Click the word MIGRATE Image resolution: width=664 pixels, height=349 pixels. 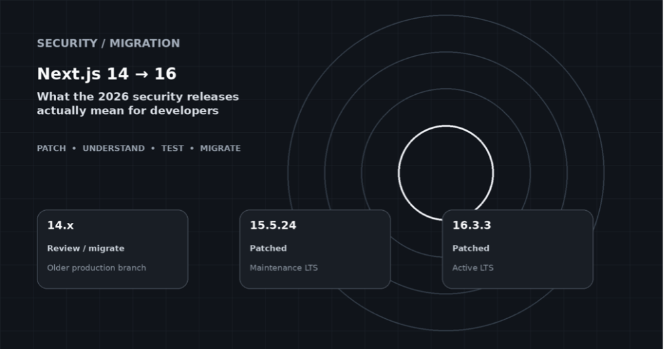pyautogui.click(x=220, y=148)
